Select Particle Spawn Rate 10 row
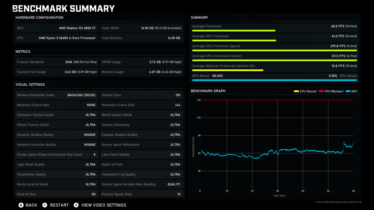 coord(142,194)
